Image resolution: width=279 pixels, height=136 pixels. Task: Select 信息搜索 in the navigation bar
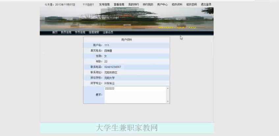[x=94, y=32]
